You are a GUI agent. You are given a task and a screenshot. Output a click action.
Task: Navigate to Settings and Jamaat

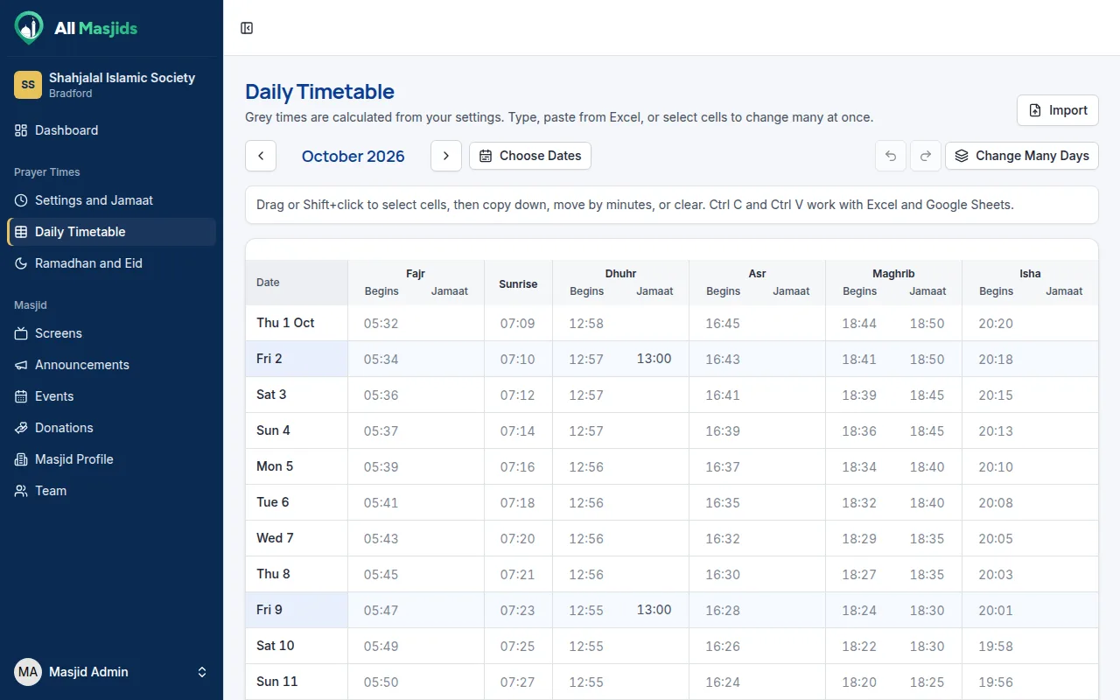click(111, 200)
